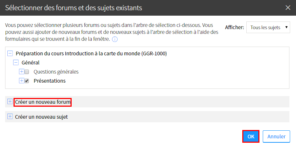The image size is (296, 146).
Task: Expand the Présentations plus icon
Action: (22, 81)
